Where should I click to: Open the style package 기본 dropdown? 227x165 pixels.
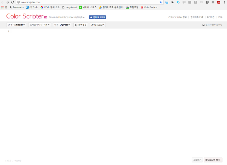40,25
